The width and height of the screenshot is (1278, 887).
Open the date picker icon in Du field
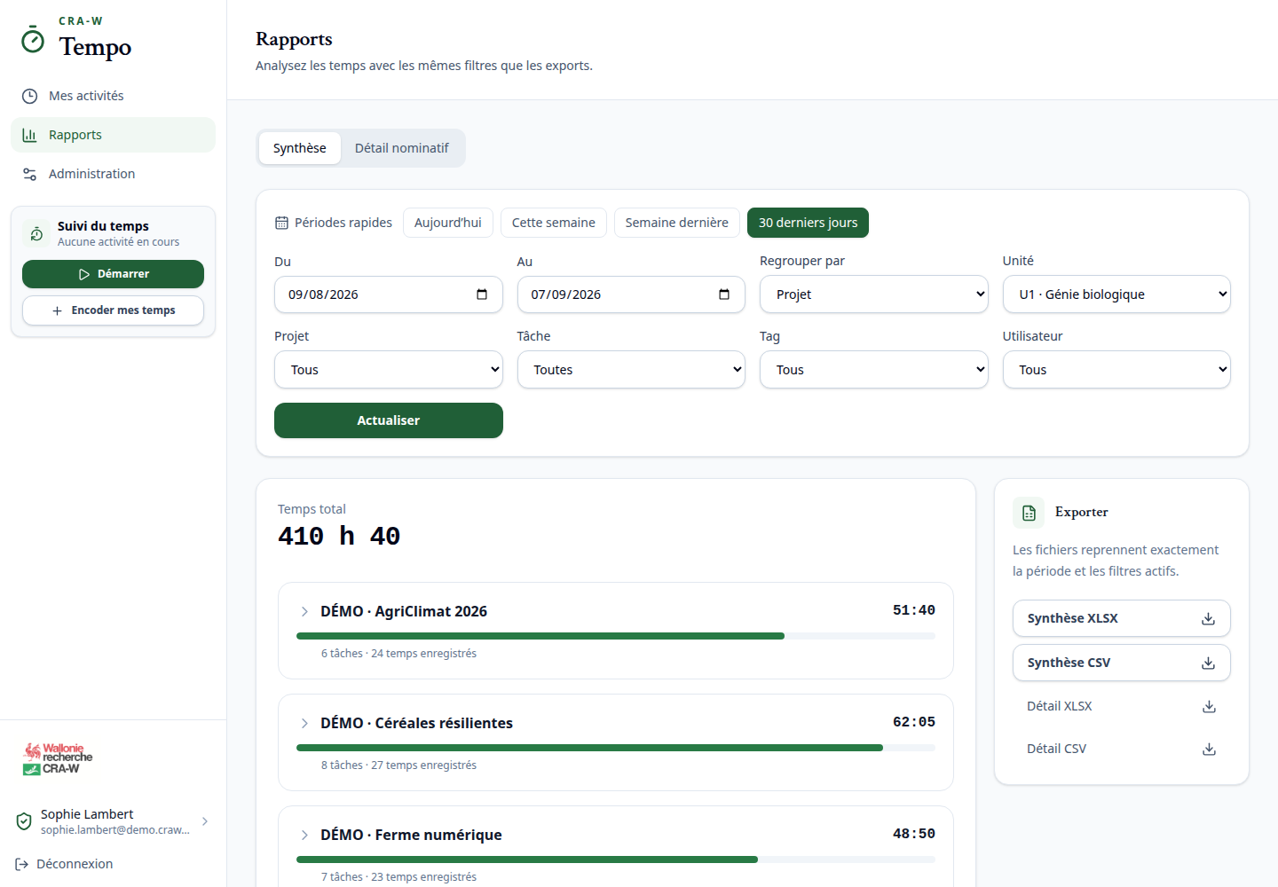[482, 294]
